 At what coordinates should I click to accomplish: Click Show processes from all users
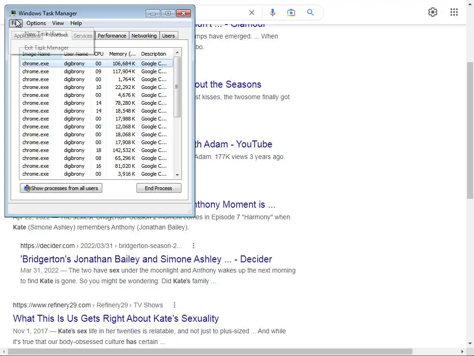(x=61, y=188)
